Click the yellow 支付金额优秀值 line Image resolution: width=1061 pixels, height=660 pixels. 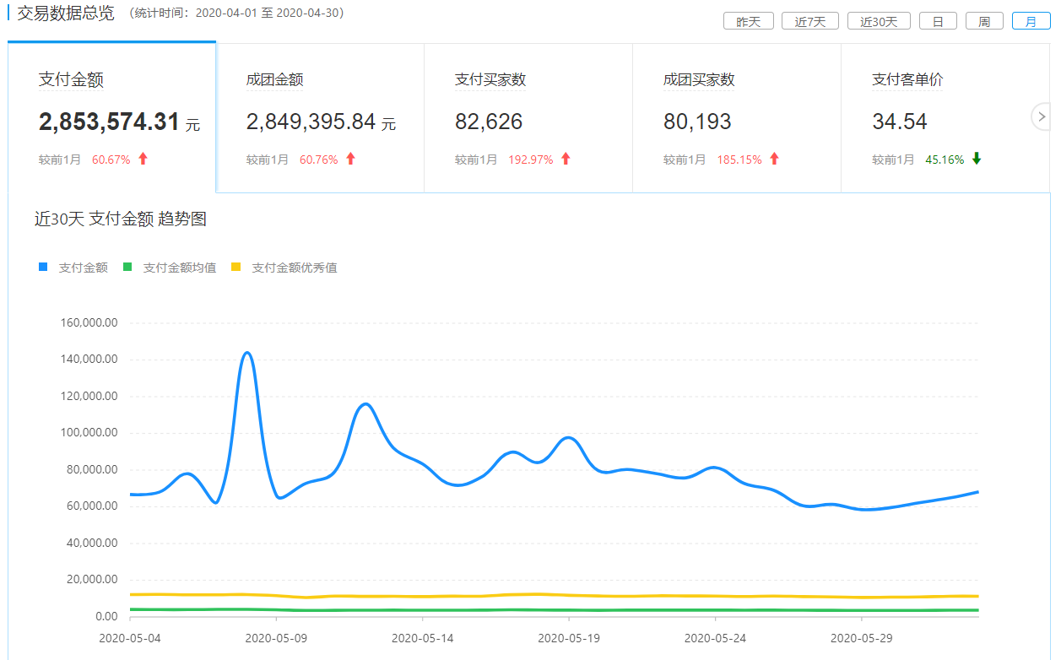click(553, 596)
